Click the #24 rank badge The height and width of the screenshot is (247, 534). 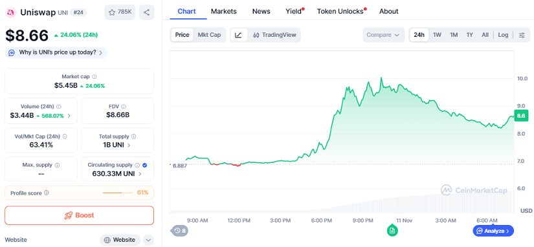pyautogui.click(x=78, y=12)
